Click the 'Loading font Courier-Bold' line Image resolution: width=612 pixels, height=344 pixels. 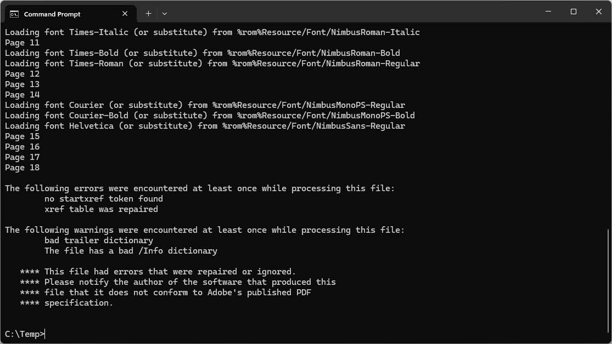tap(209, 115)
